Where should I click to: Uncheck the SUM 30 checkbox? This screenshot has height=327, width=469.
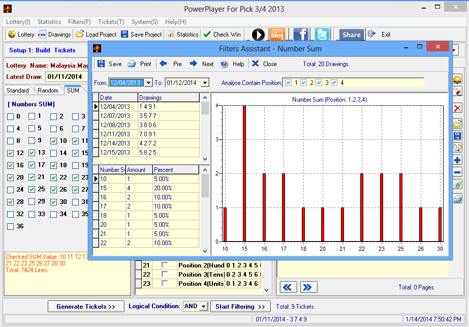point(53,202)
